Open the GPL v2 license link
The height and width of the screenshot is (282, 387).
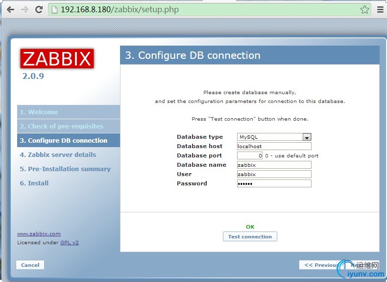pos(70,242)
